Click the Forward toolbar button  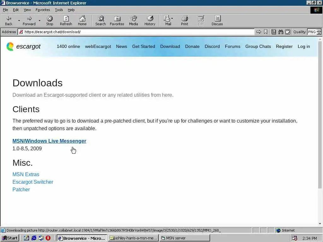(x=29, y=20)
